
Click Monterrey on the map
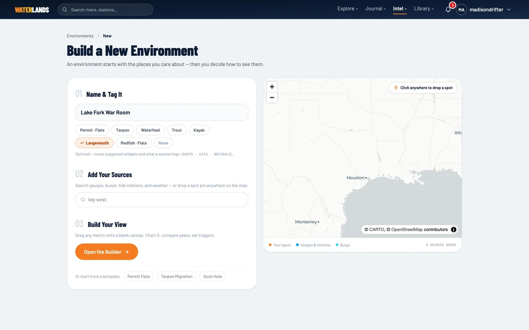(x=307, y=222)
